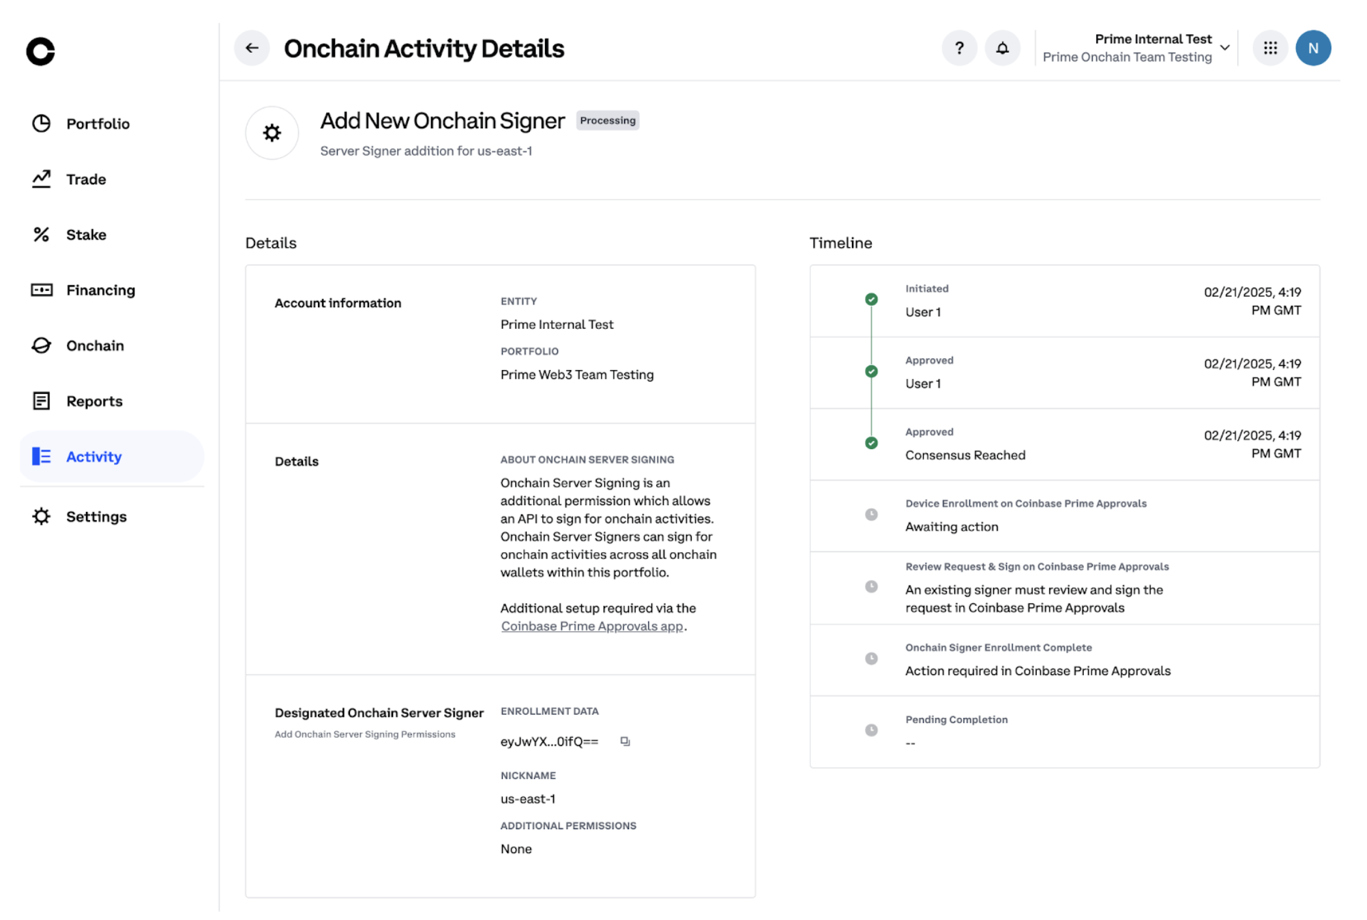Click the gear icon beside Add New Onchain Signer

[x=272, y=132]
